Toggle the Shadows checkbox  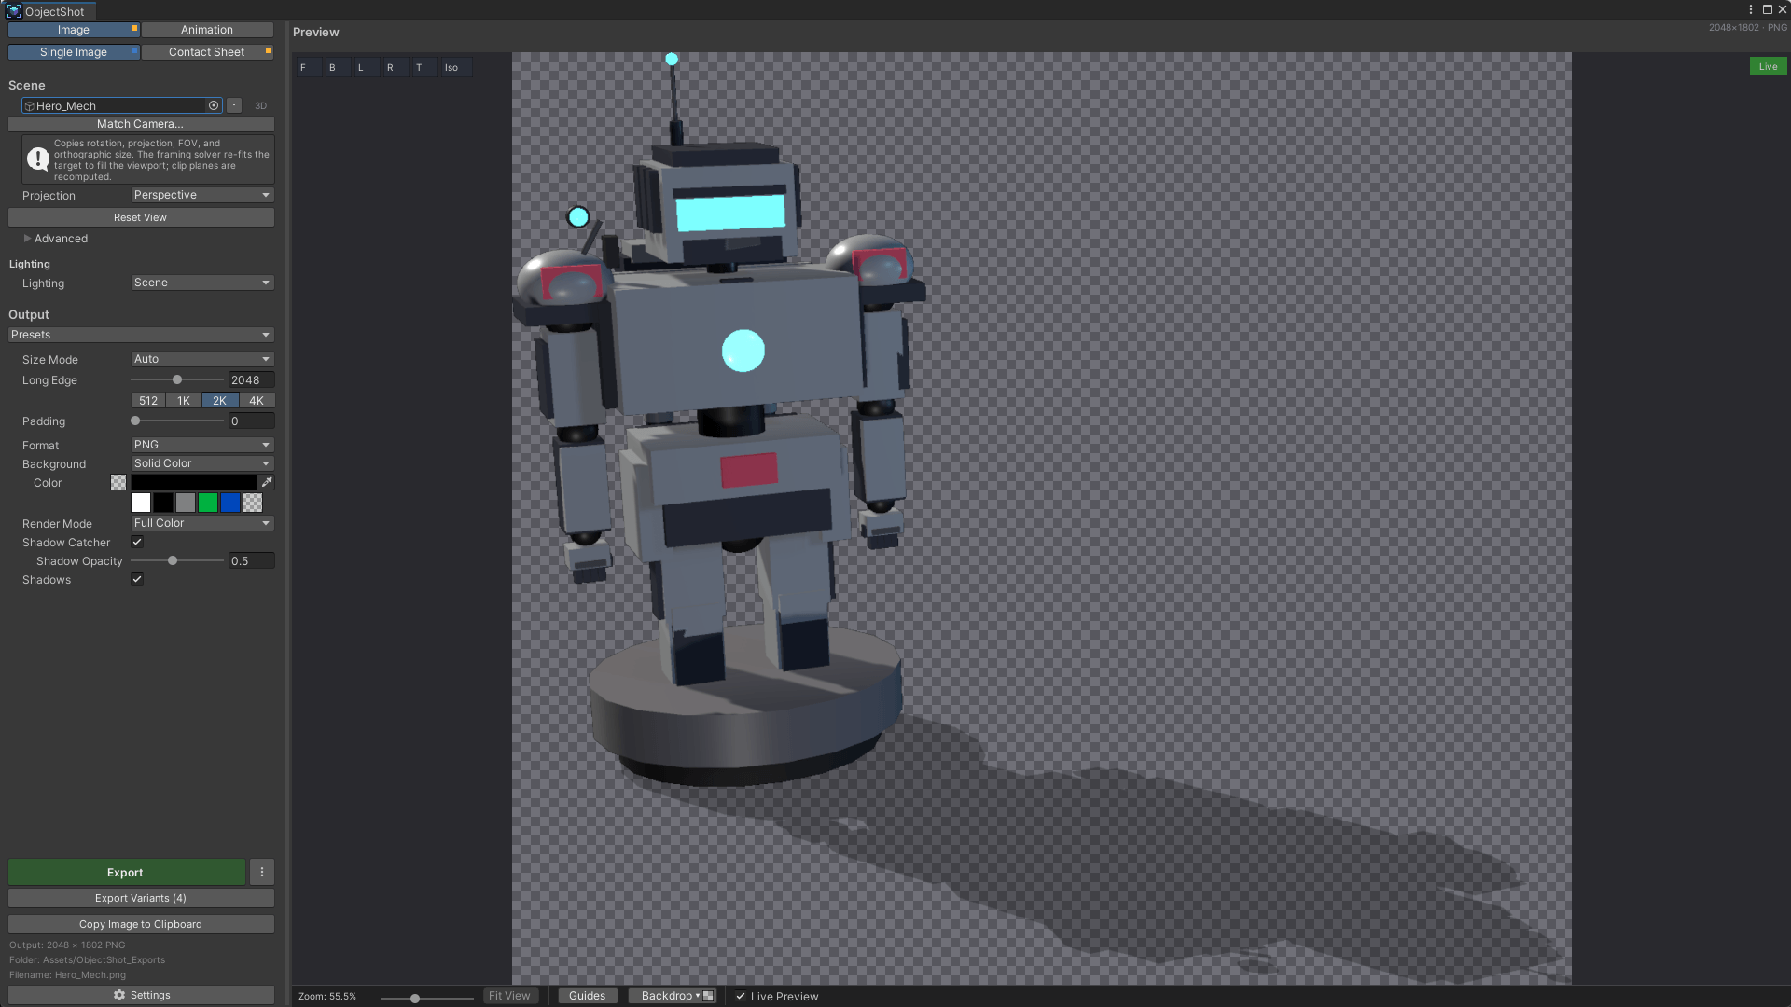[x=137, y=579]
